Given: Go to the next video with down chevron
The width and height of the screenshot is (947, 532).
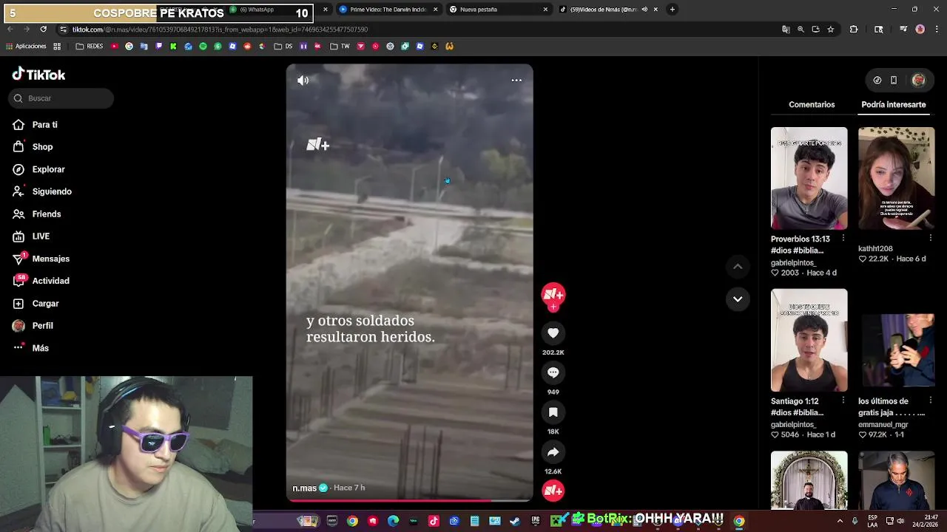Looking at the screenshot, I should (x=738, y=299).
